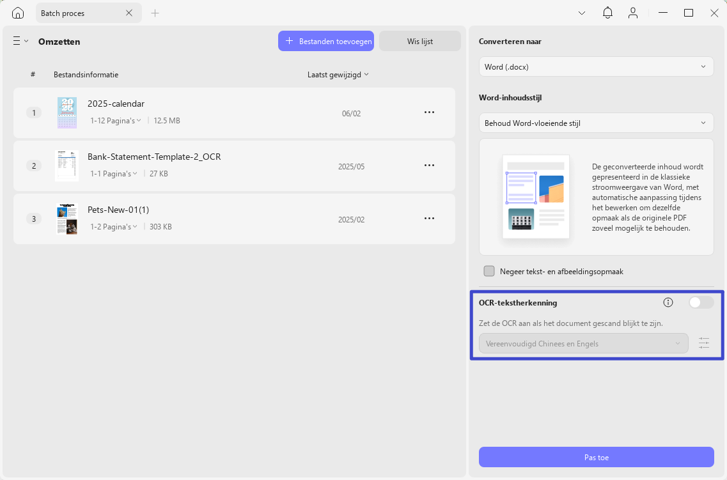Click file name Pets-New-01(1)
This screenshot has width=727, height=480.
pos(118,210)
